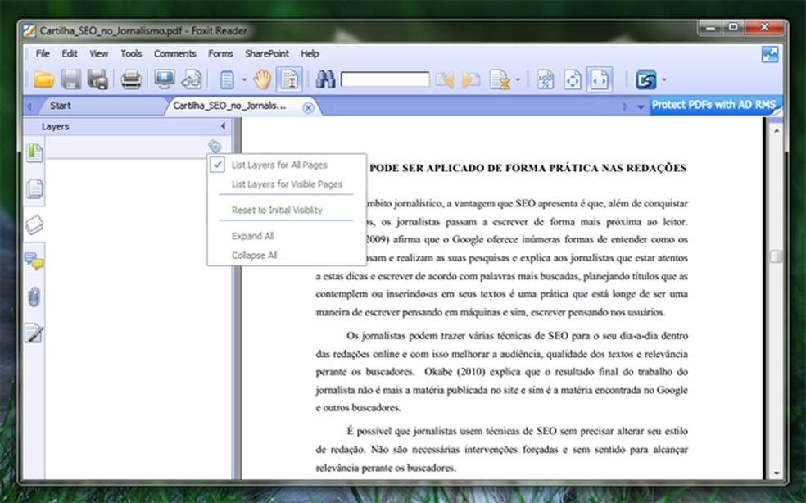This screenshot has width=806, height=503.
Task: Select the Hand tool
Action: click(x=261, y=79)
